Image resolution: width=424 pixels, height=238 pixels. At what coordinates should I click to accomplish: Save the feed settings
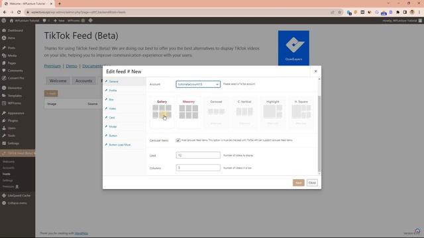[299, 182]
